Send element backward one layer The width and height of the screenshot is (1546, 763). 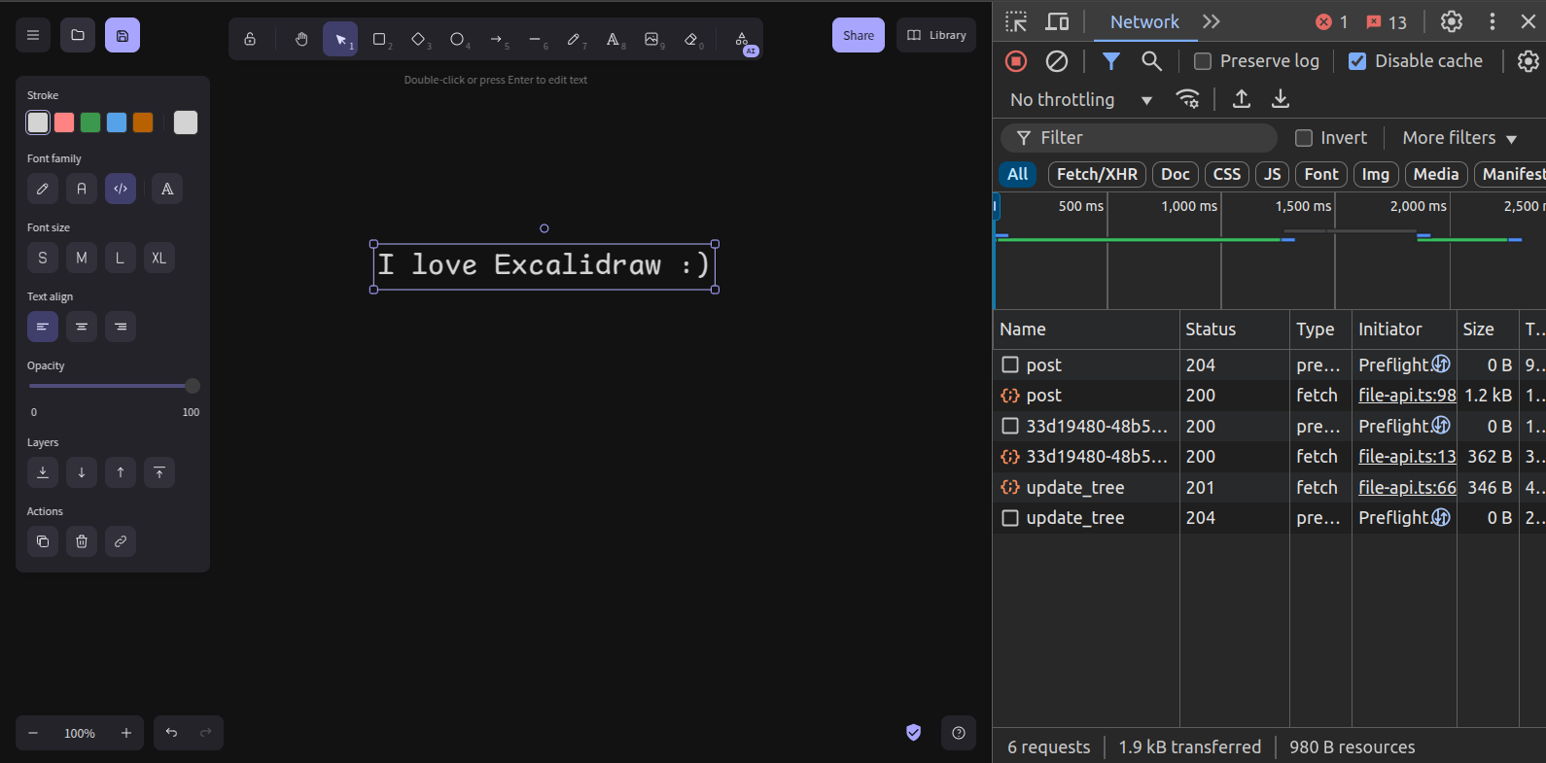(82, 472)
